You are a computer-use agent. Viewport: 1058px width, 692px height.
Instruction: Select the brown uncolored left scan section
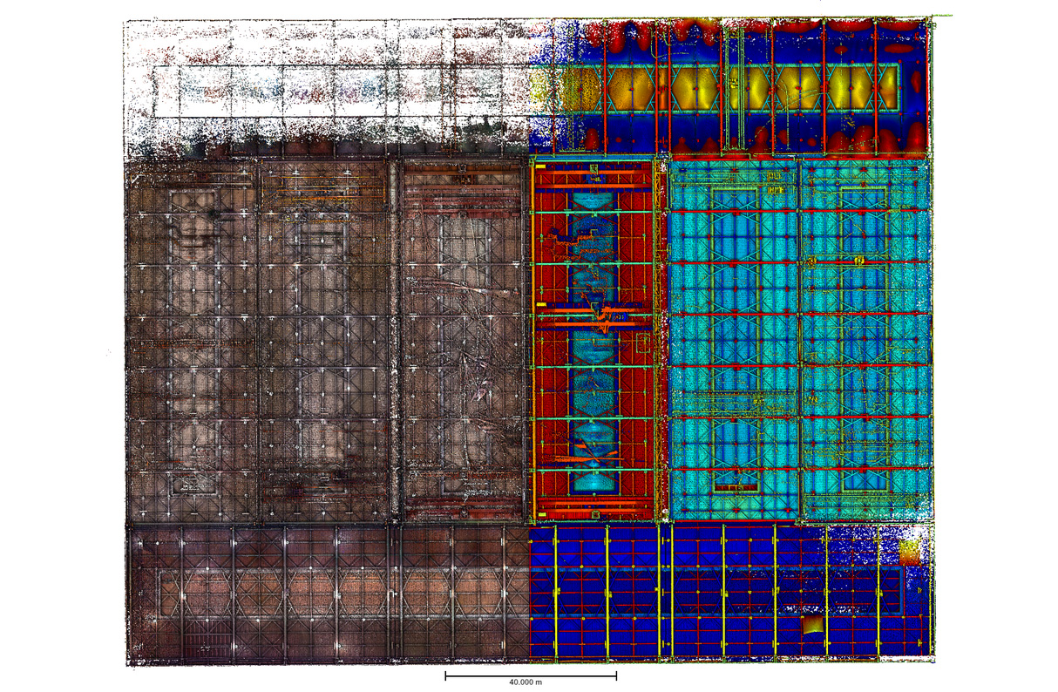tap(329, 340)
